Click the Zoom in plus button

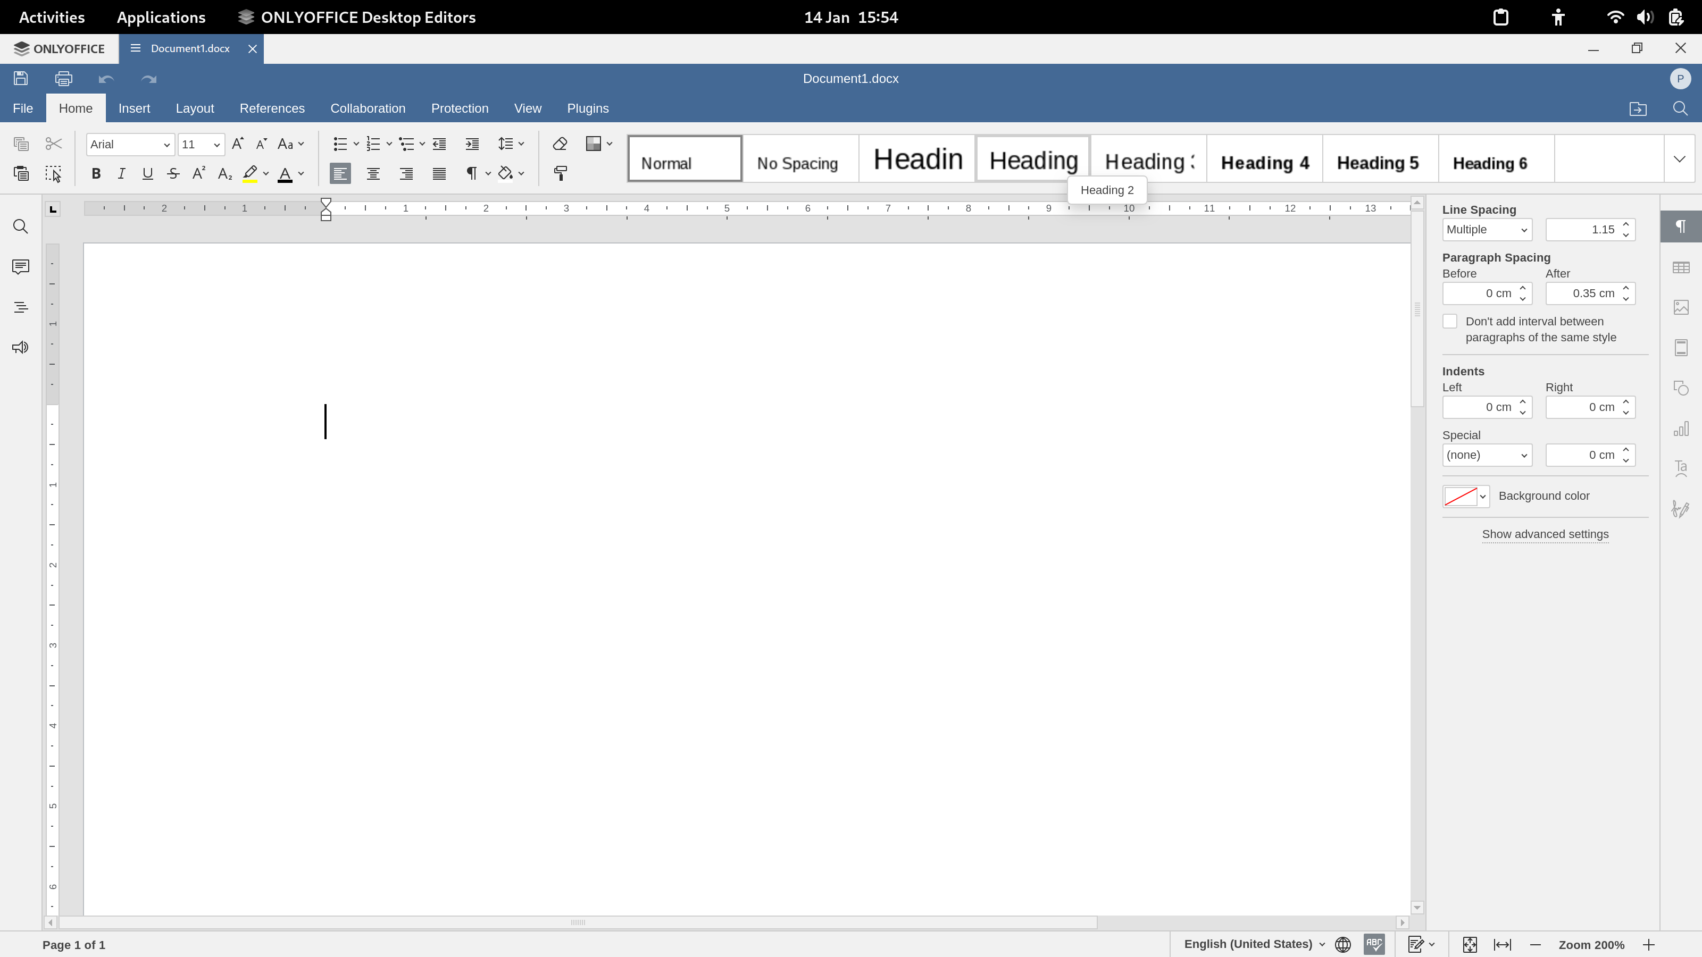(x=1649, y=944)
